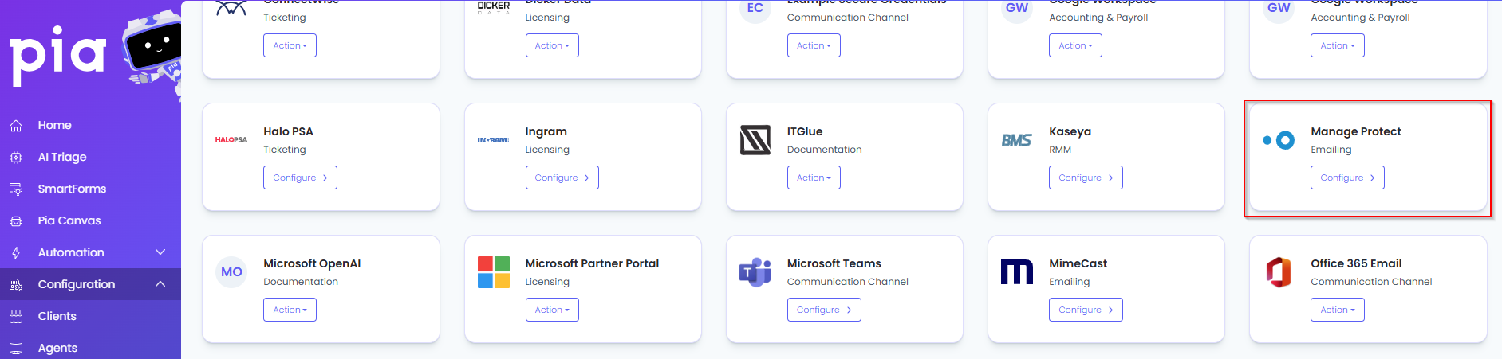Click the Dicker Data logo
The width and height of the screenshot is (1502, 359).
click(x=493, y=6)
